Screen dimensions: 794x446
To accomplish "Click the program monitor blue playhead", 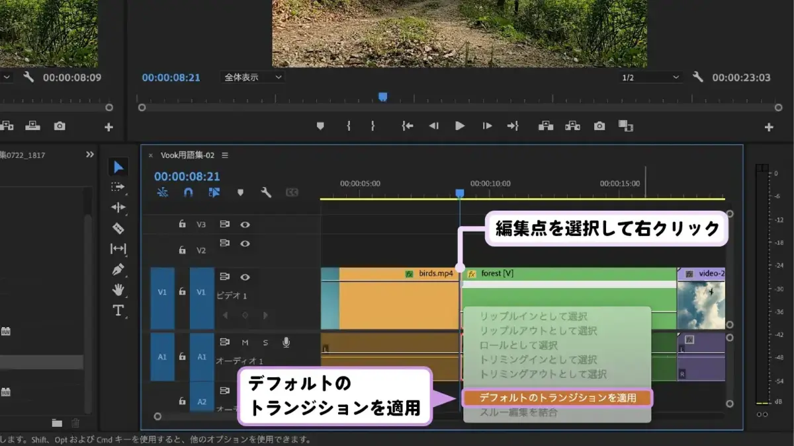I will (382, 97).
